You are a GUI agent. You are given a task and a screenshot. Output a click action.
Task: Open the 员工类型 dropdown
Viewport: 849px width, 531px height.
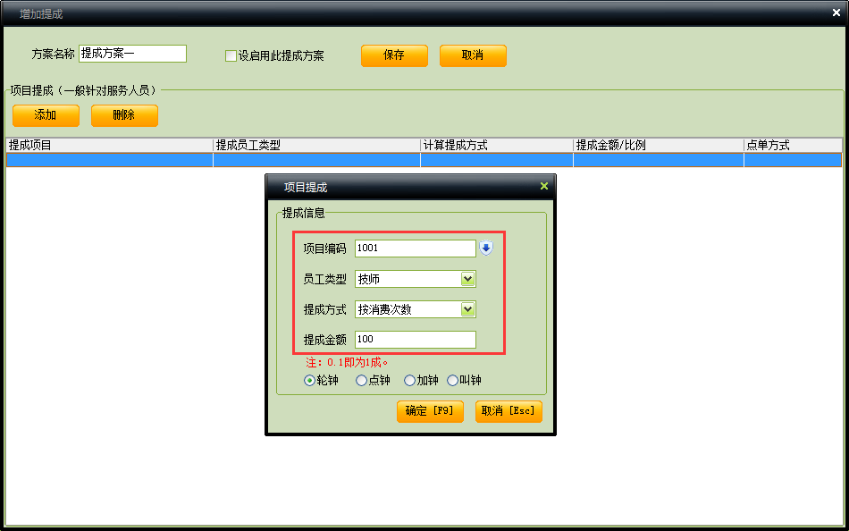tap(467, 279)
